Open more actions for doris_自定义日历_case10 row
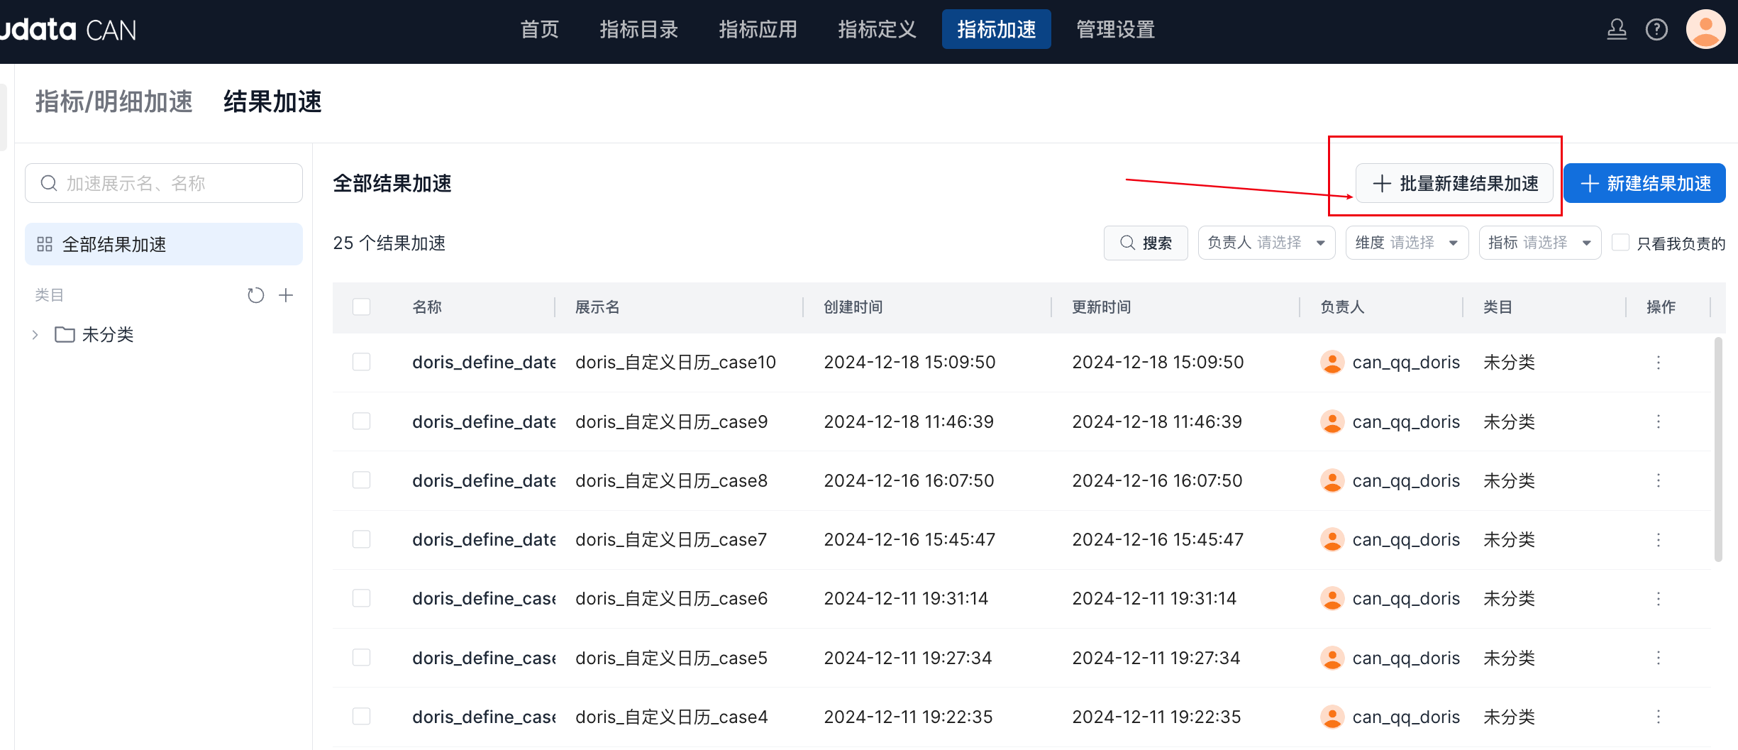The image size is (1738, 750). click(1658, 363)
